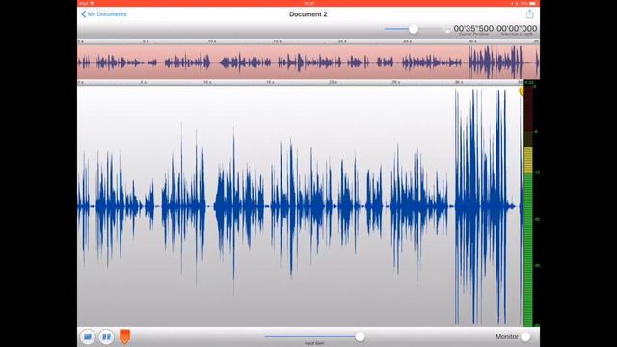Tap the Document 2 title

click(308, 14)
